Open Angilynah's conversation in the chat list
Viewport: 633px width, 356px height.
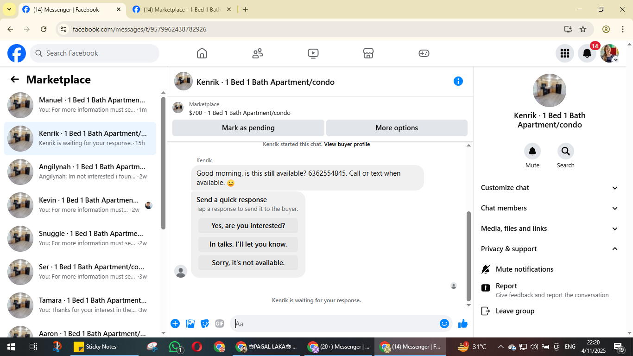80,172
